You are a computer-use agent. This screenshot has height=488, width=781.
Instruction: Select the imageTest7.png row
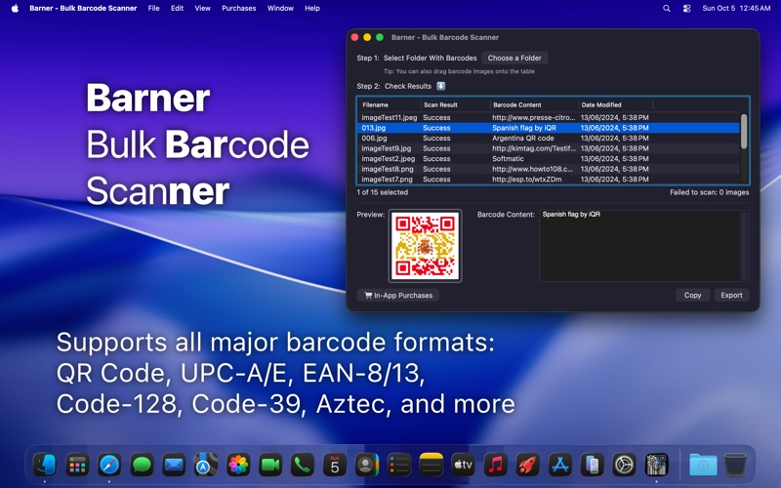pos(550,180)
